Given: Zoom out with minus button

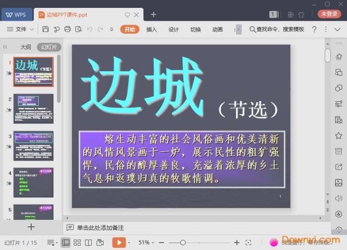Looking at the screenshot, I should [162, 243].
